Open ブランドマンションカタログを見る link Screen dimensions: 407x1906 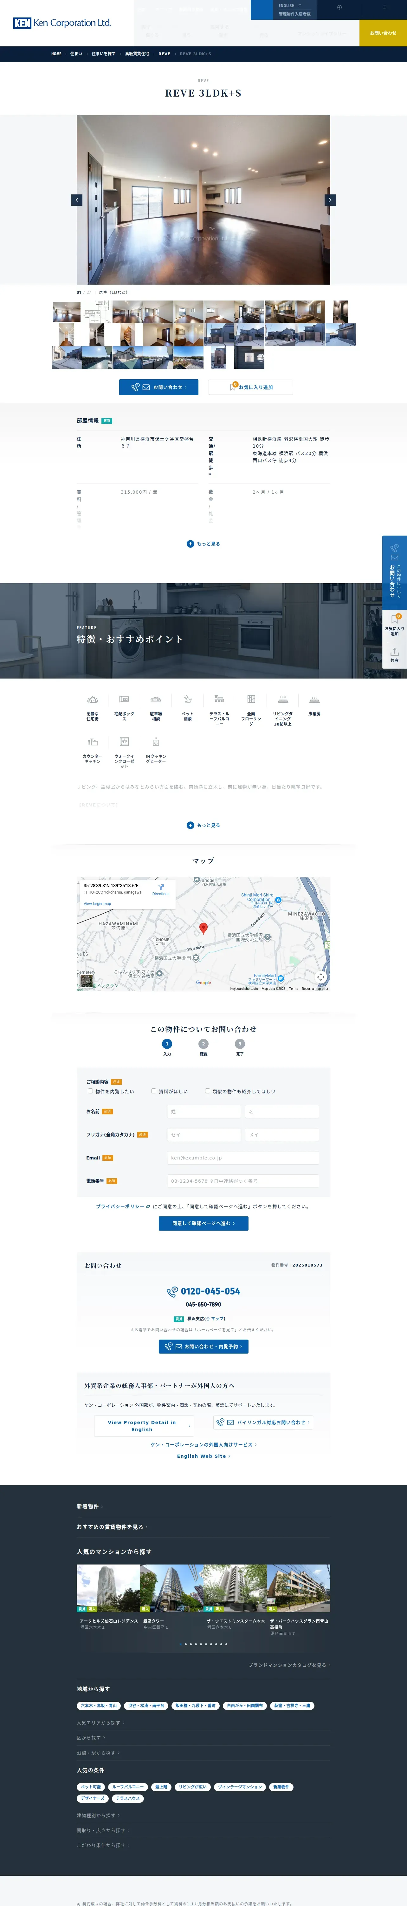click(289, 1666)
